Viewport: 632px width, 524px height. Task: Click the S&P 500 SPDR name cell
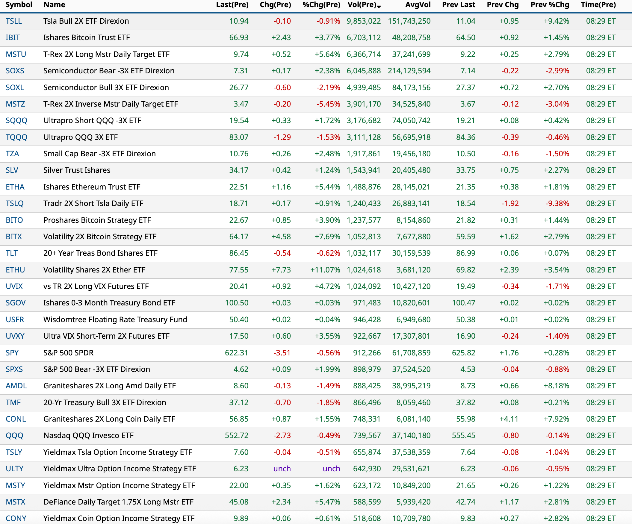pyautogui.click(x=68, y=352)
